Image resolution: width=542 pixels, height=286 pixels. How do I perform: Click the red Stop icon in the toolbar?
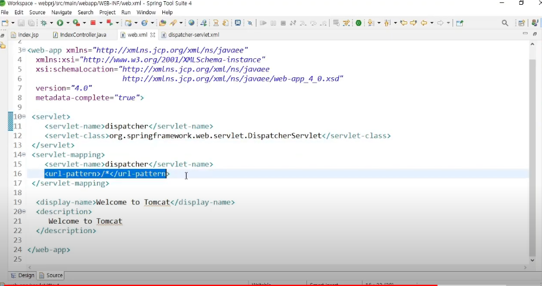click(x=92, y=23)
